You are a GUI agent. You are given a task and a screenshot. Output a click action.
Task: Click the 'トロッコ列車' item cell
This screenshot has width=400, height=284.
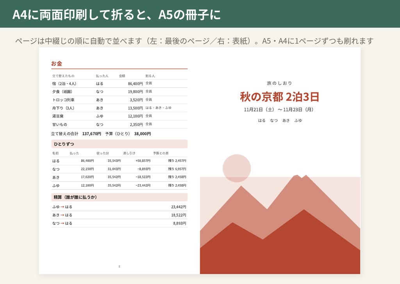[x=63, y=100]
